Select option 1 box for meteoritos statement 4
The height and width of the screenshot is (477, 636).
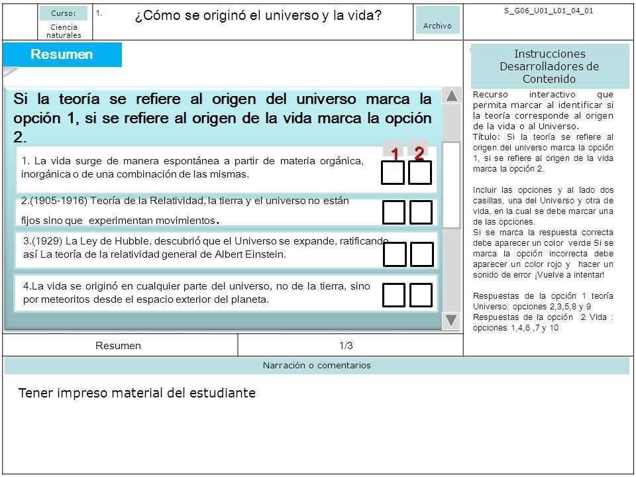point(394,295)
